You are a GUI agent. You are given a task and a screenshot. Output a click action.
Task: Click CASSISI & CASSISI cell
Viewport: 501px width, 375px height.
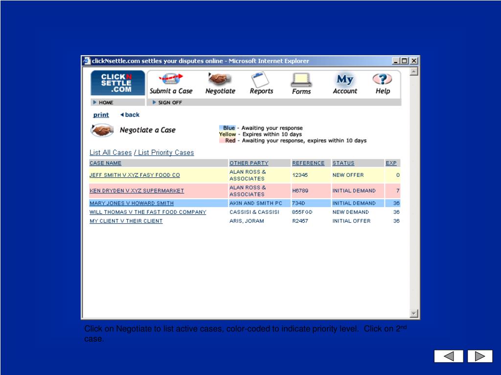coord(254,212)
